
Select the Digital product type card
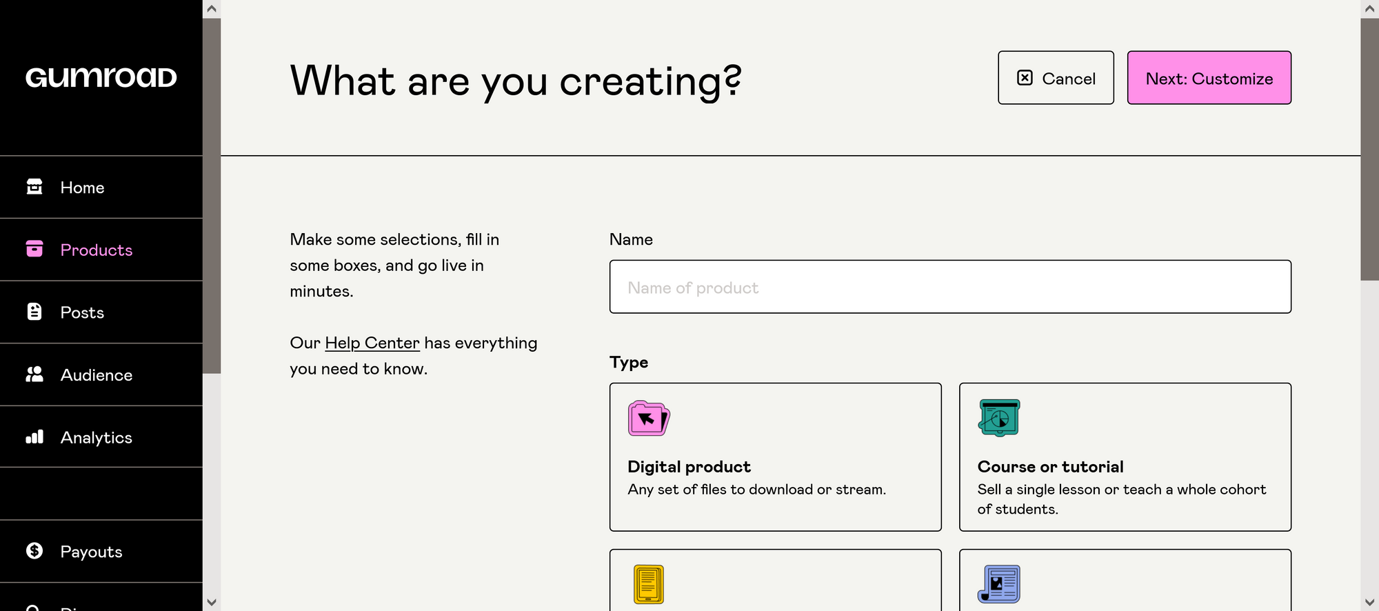[776, 457]
